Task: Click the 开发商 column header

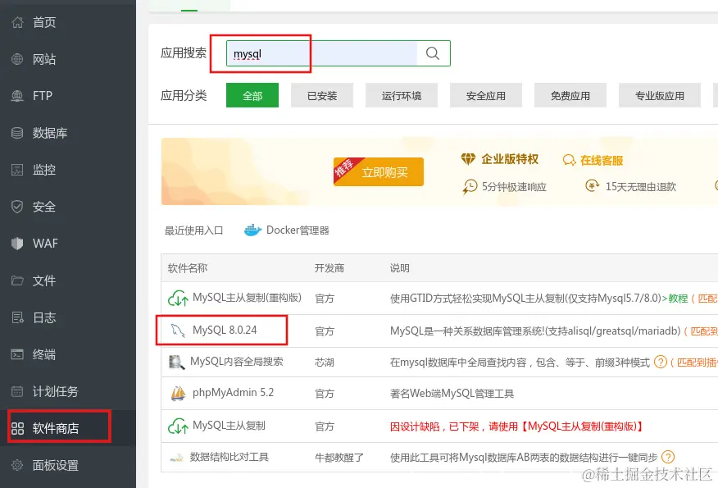Action: 329,268
